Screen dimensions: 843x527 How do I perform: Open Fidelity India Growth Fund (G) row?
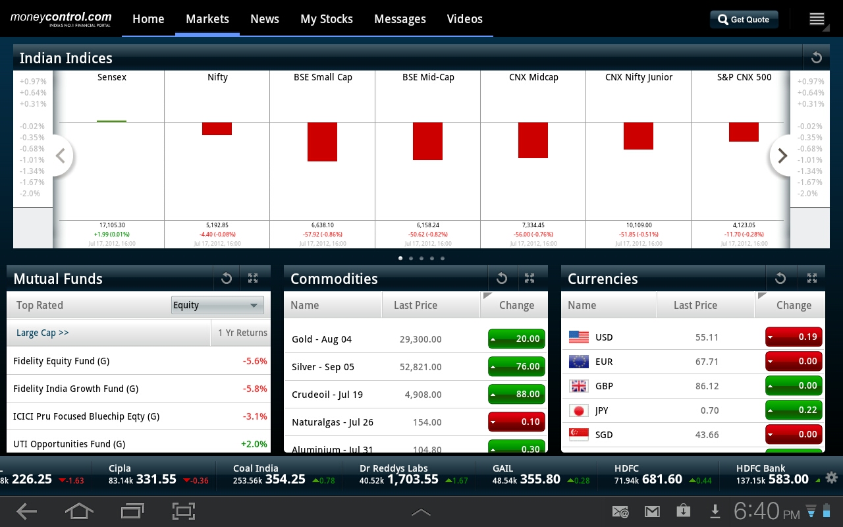pos(138,389)
